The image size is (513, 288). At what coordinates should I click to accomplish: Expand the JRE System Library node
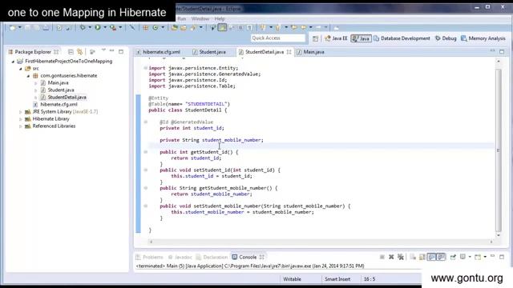point(21,112)
